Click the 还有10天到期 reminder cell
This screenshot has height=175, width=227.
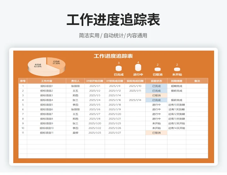point(177,105)
